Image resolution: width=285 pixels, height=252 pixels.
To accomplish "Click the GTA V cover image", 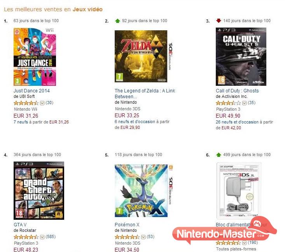I will click(39, 191).
